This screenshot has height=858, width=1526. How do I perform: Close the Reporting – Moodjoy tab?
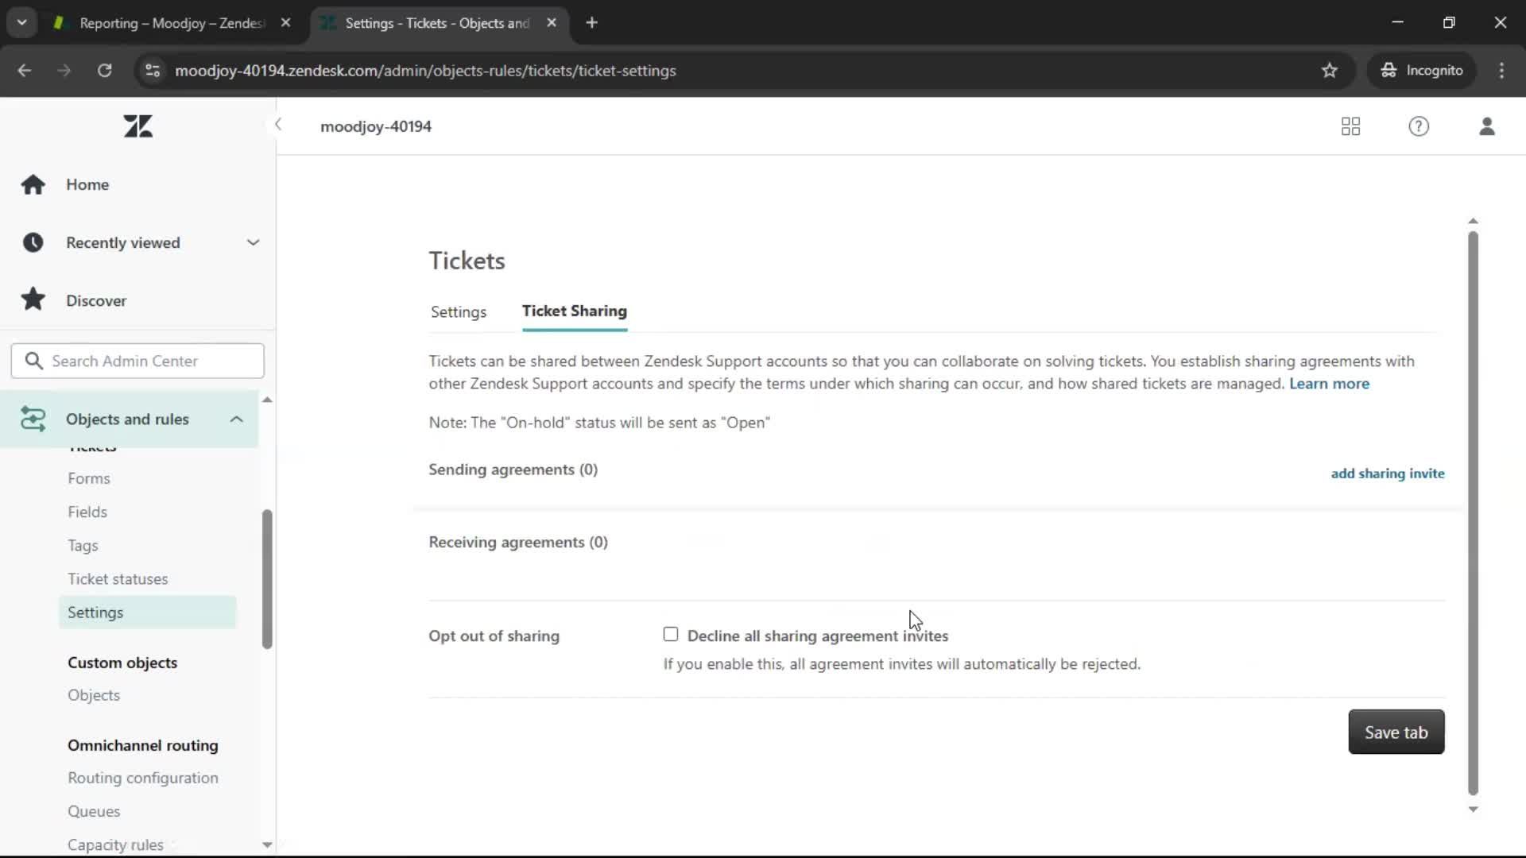pyautogui.click(x=285, y=23)
